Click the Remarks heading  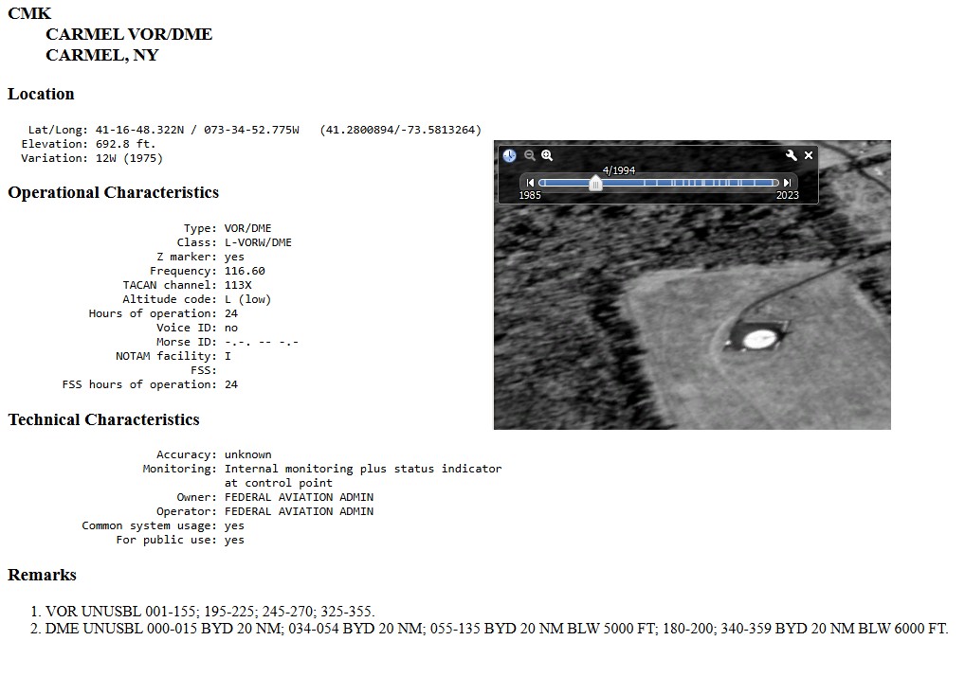pyautogui.click(x=42, y=576)
